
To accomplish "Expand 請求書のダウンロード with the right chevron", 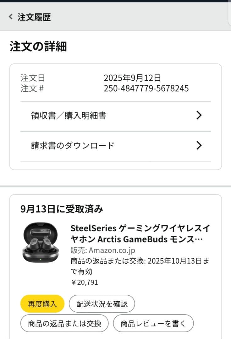I will pos(199,145).
